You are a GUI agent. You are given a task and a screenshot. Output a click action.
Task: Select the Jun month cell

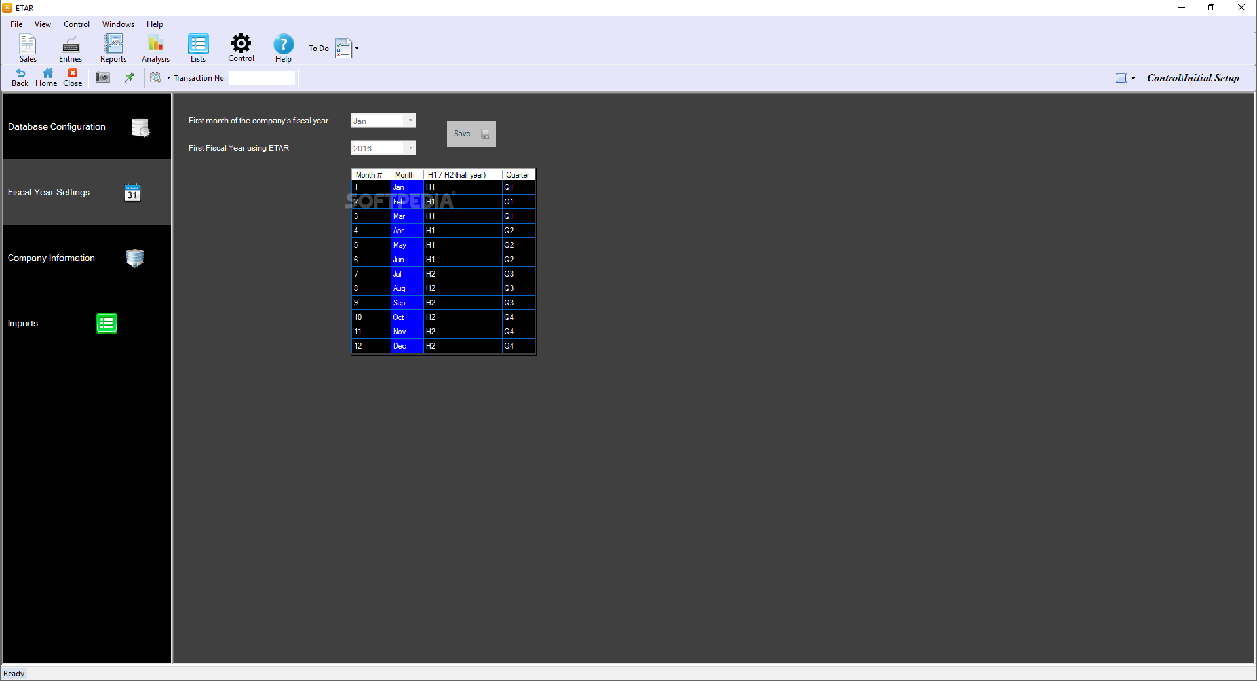coord(407,260)
